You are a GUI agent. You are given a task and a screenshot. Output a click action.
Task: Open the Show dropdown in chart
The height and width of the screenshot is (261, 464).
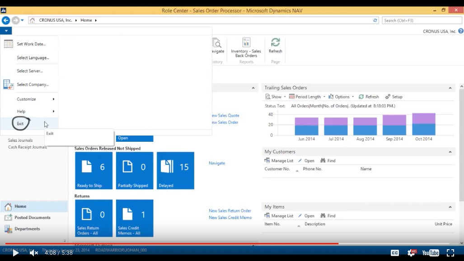276,97
